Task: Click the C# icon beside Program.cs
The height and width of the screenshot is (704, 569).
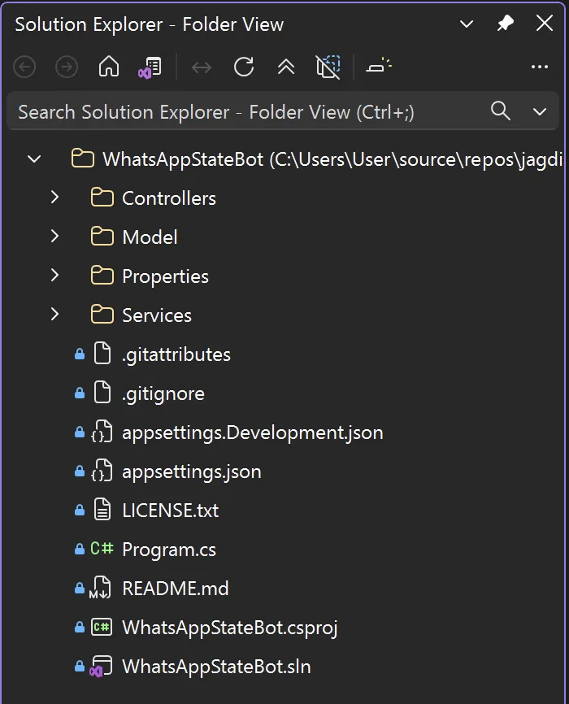Action: click(x=102, y=548)
